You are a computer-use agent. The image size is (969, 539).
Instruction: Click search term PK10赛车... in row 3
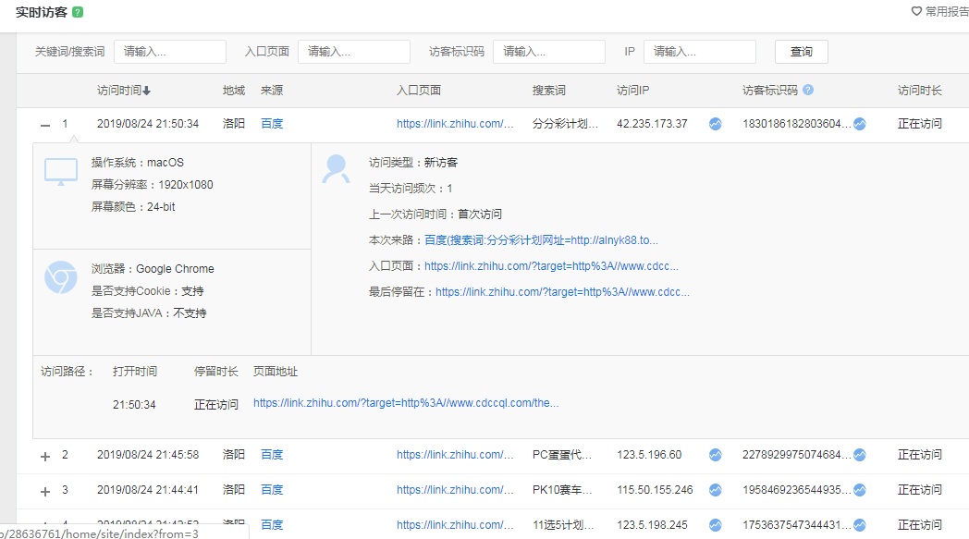[x=562, y=490]
